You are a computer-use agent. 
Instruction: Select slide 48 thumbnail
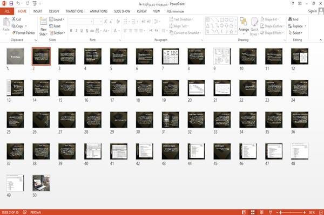(300, 151)
